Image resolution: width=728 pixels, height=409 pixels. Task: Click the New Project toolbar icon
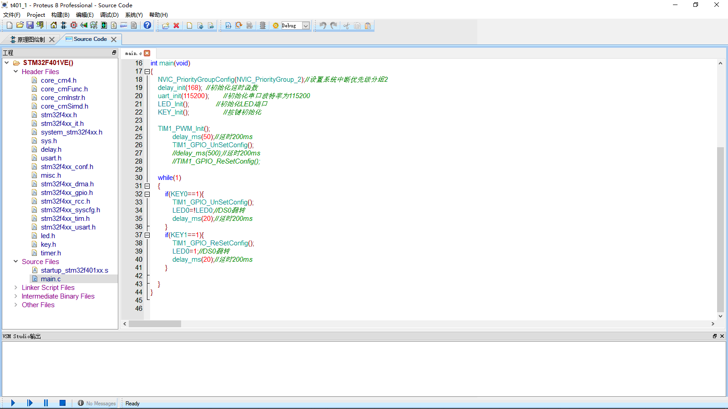tap(10, 25)
